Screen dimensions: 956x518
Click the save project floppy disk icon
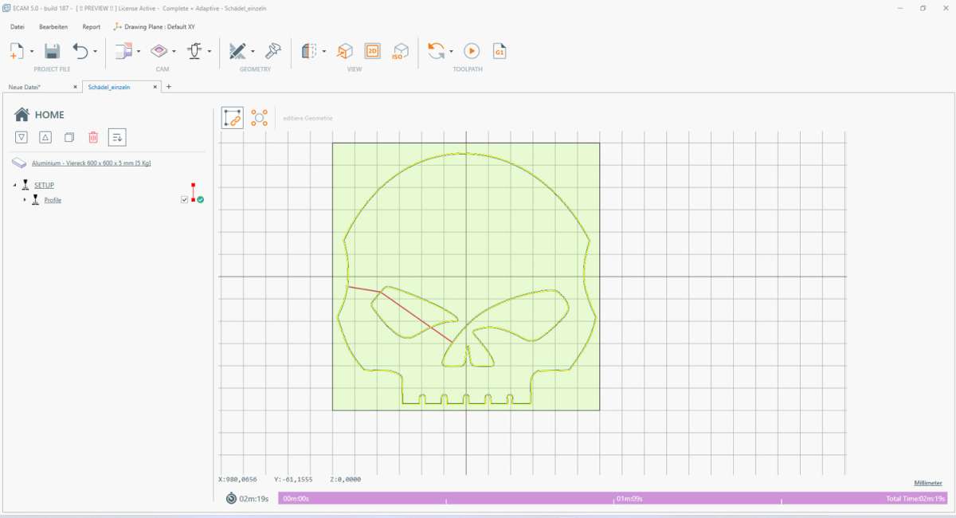52,52
